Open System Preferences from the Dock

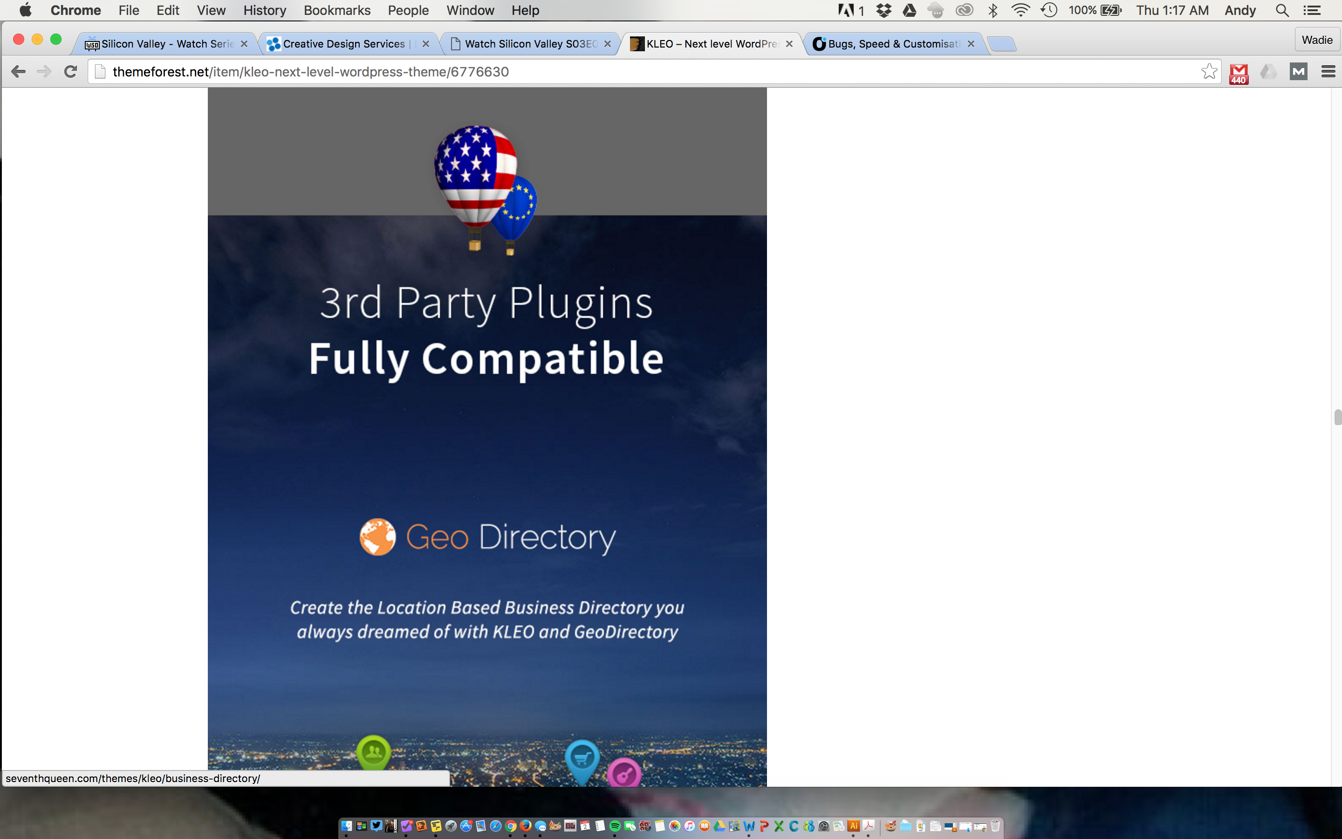point(823,825)
